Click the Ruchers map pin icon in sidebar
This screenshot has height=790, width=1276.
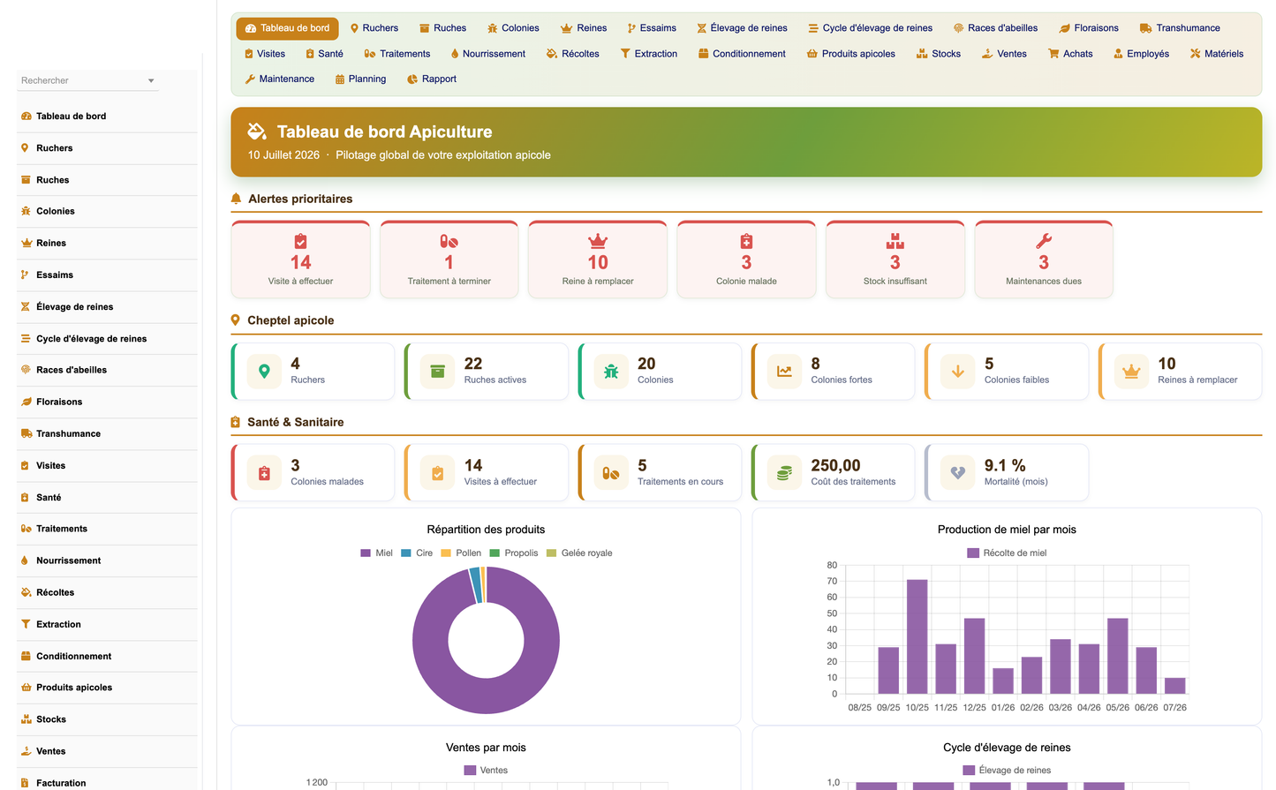[26, 148]
